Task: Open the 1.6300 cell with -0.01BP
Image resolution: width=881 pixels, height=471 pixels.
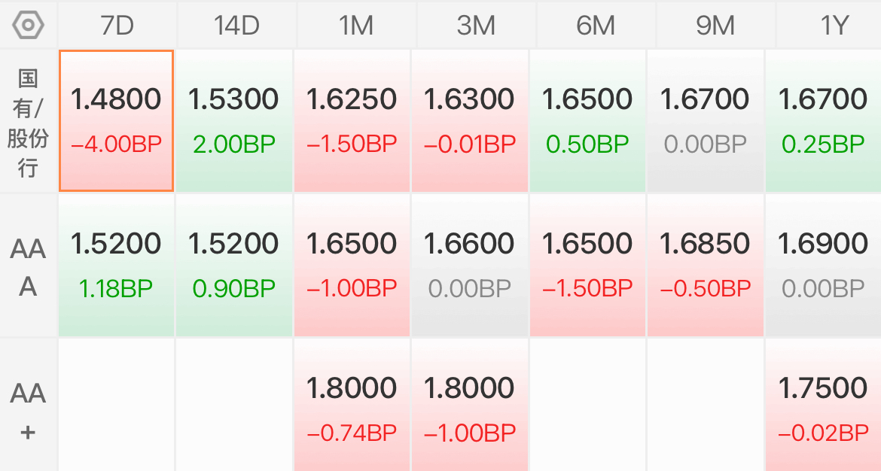Action: [x=470, y=120]
